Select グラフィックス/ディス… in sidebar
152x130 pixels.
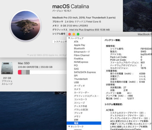(x=86, y=96)
